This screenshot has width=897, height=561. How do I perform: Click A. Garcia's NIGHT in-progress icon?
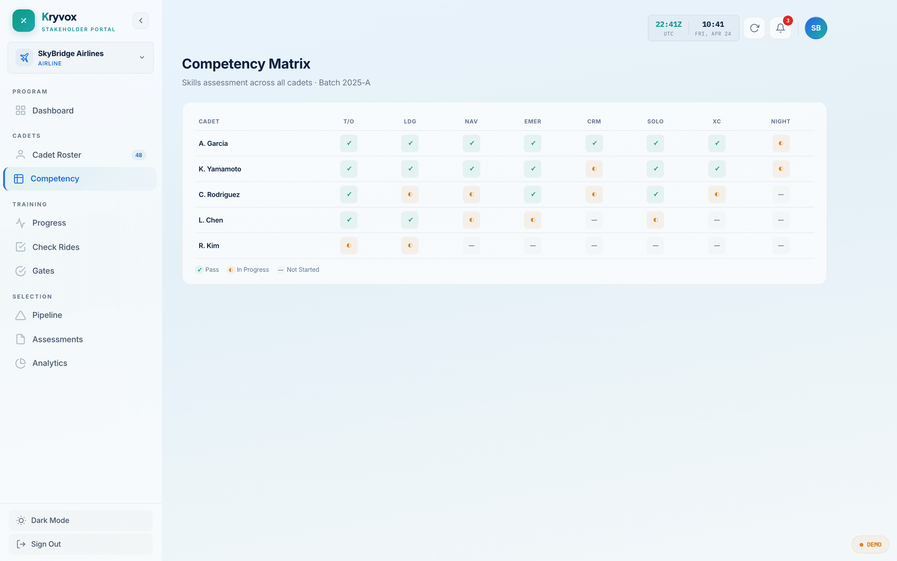781,143
